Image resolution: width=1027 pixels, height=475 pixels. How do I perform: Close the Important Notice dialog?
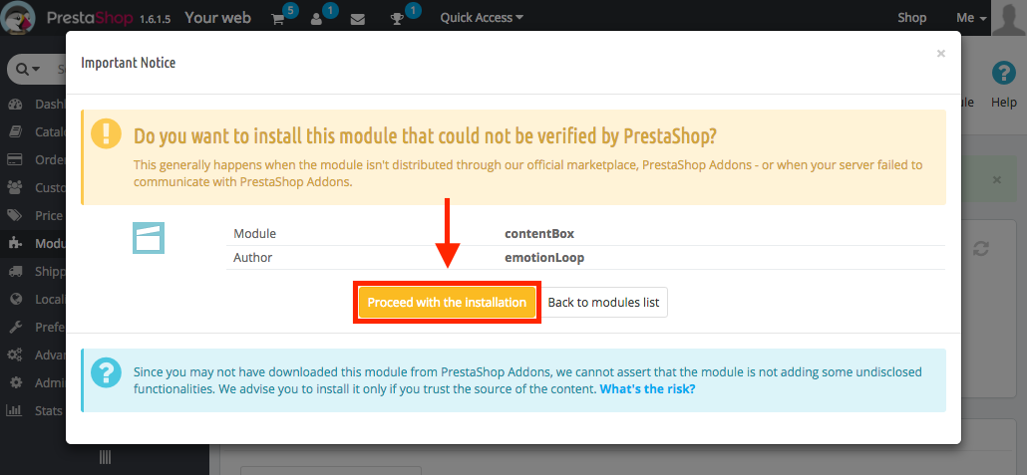pos(940,54)
